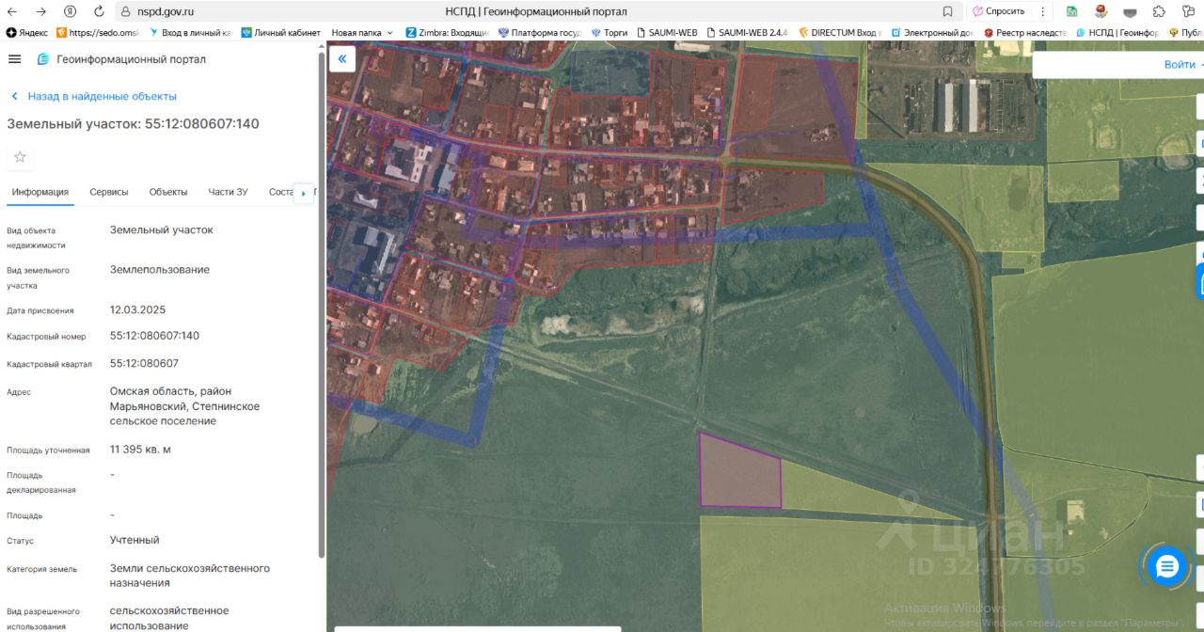Switch to the Сервисы tab
1204x632 pixels.
coord(109,192)
